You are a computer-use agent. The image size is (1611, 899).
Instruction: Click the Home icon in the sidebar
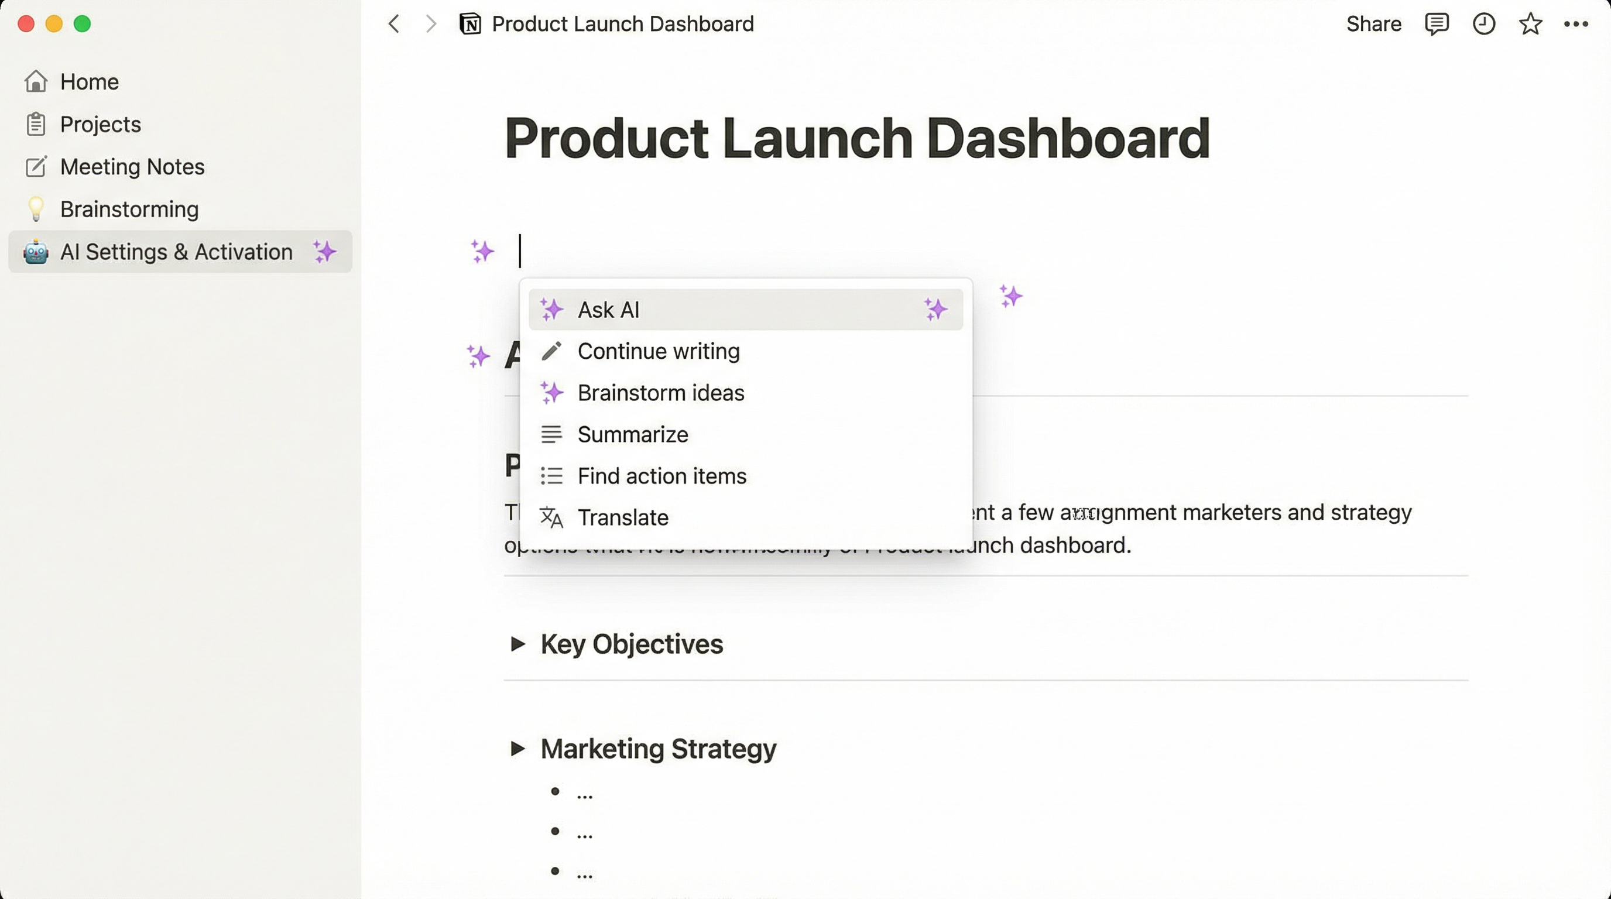[36, 81]
